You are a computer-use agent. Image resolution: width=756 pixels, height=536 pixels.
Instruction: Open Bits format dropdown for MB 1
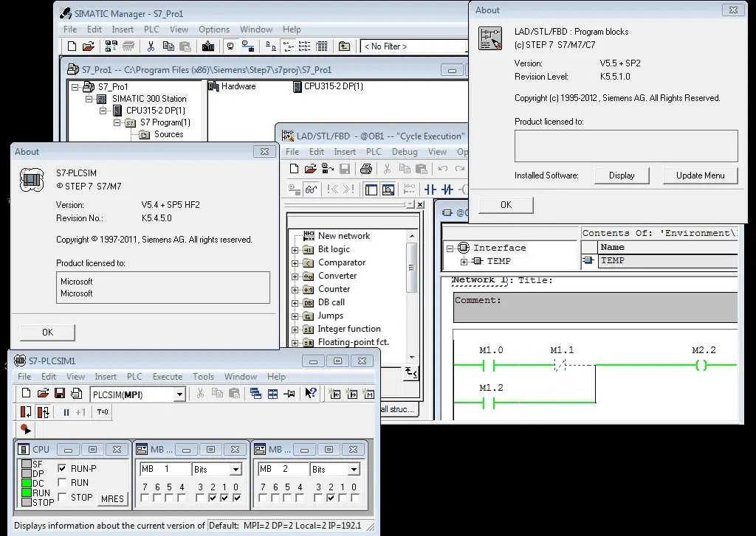pos(236,469)
